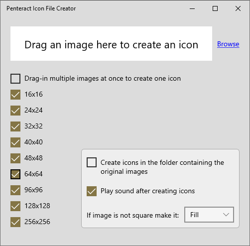250x246 pixels.
Task: Click the white drag-an-image drop area
Action: (x=111, y=43)
